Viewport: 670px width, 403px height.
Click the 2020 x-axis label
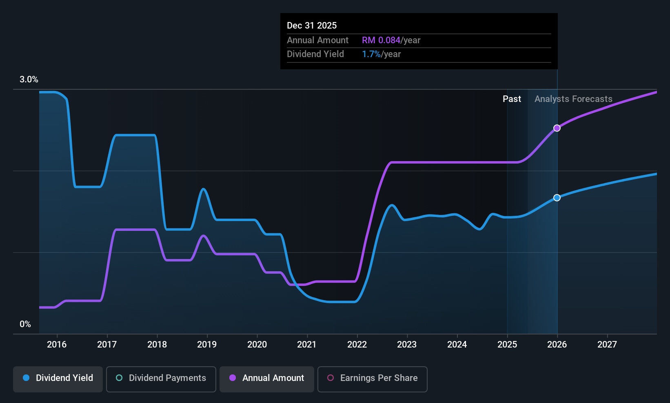pos(257,345)
